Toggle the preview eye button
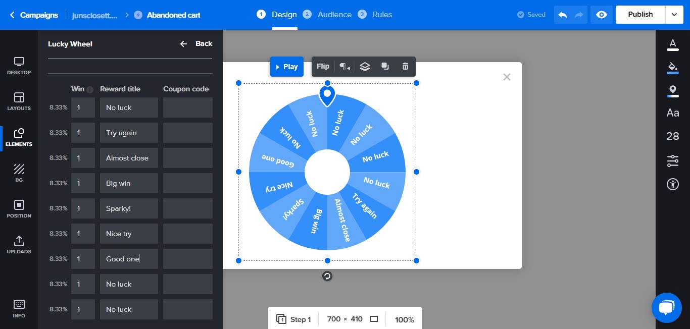 [601, 15]
